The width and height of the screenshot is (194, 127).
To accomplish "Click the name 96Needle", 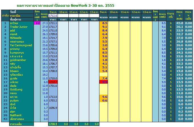I will (16, 38).
